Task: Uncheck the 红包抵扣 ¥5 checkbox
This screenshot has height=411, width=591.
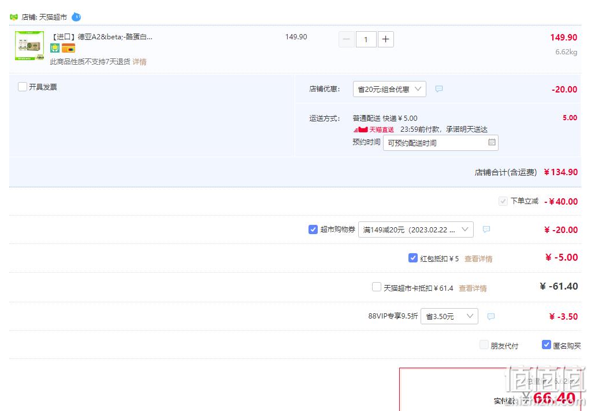Action: click(412, 258)
